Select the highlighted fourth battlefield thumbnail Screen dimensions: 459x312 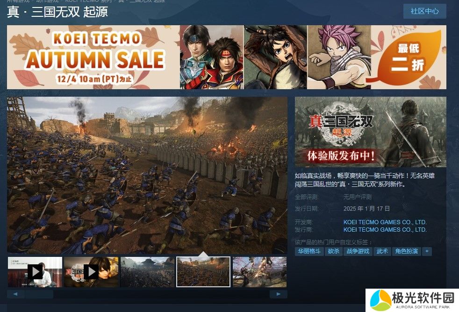[x=203, y=272]
